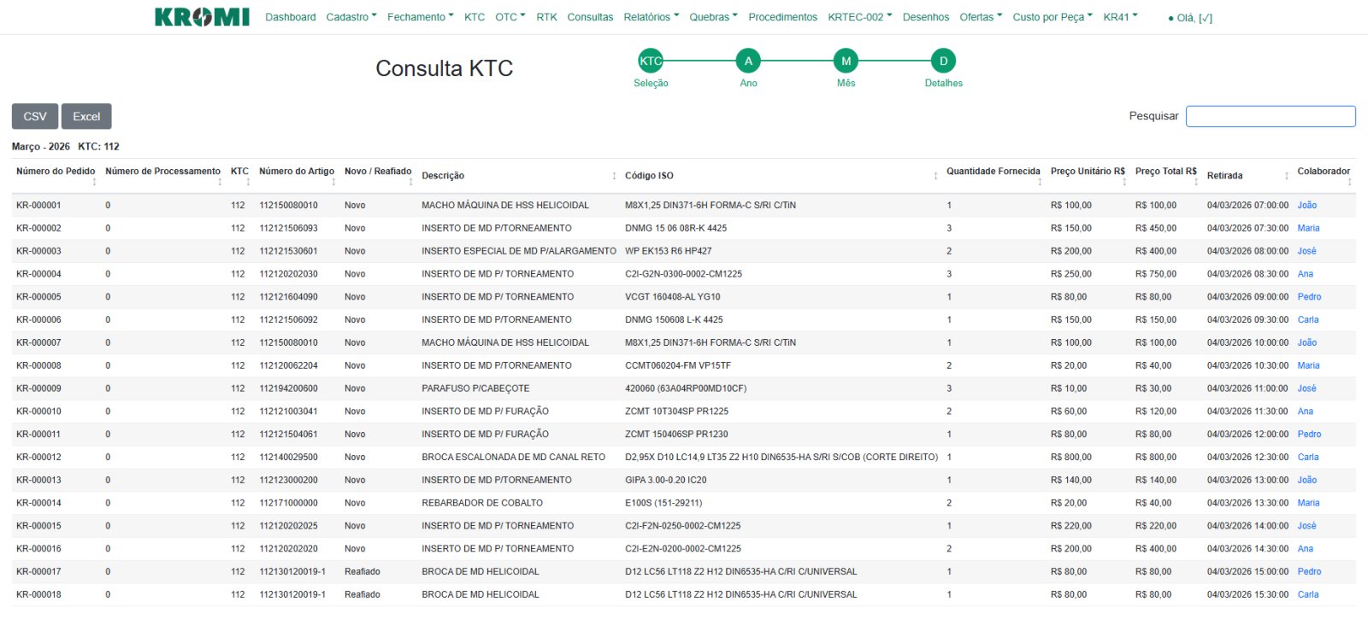Viewport: 1368px width, 619px height.
Task: Jump to the Mês step circle
Action: pyautogui.click(x=846, y=61)
